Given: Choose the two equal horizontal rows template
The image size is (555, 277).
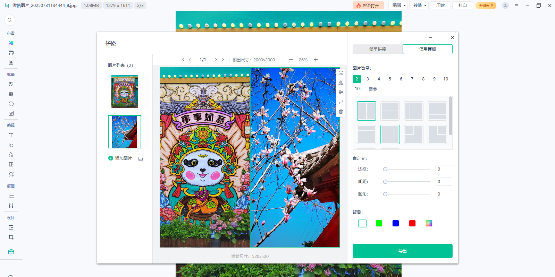Looking at the screenshot, I should point(390,111).
